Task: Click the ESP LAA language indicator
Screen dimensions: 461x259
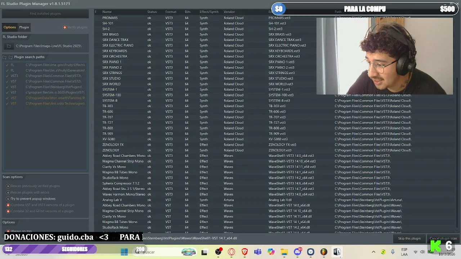Action: coord(404,252)
